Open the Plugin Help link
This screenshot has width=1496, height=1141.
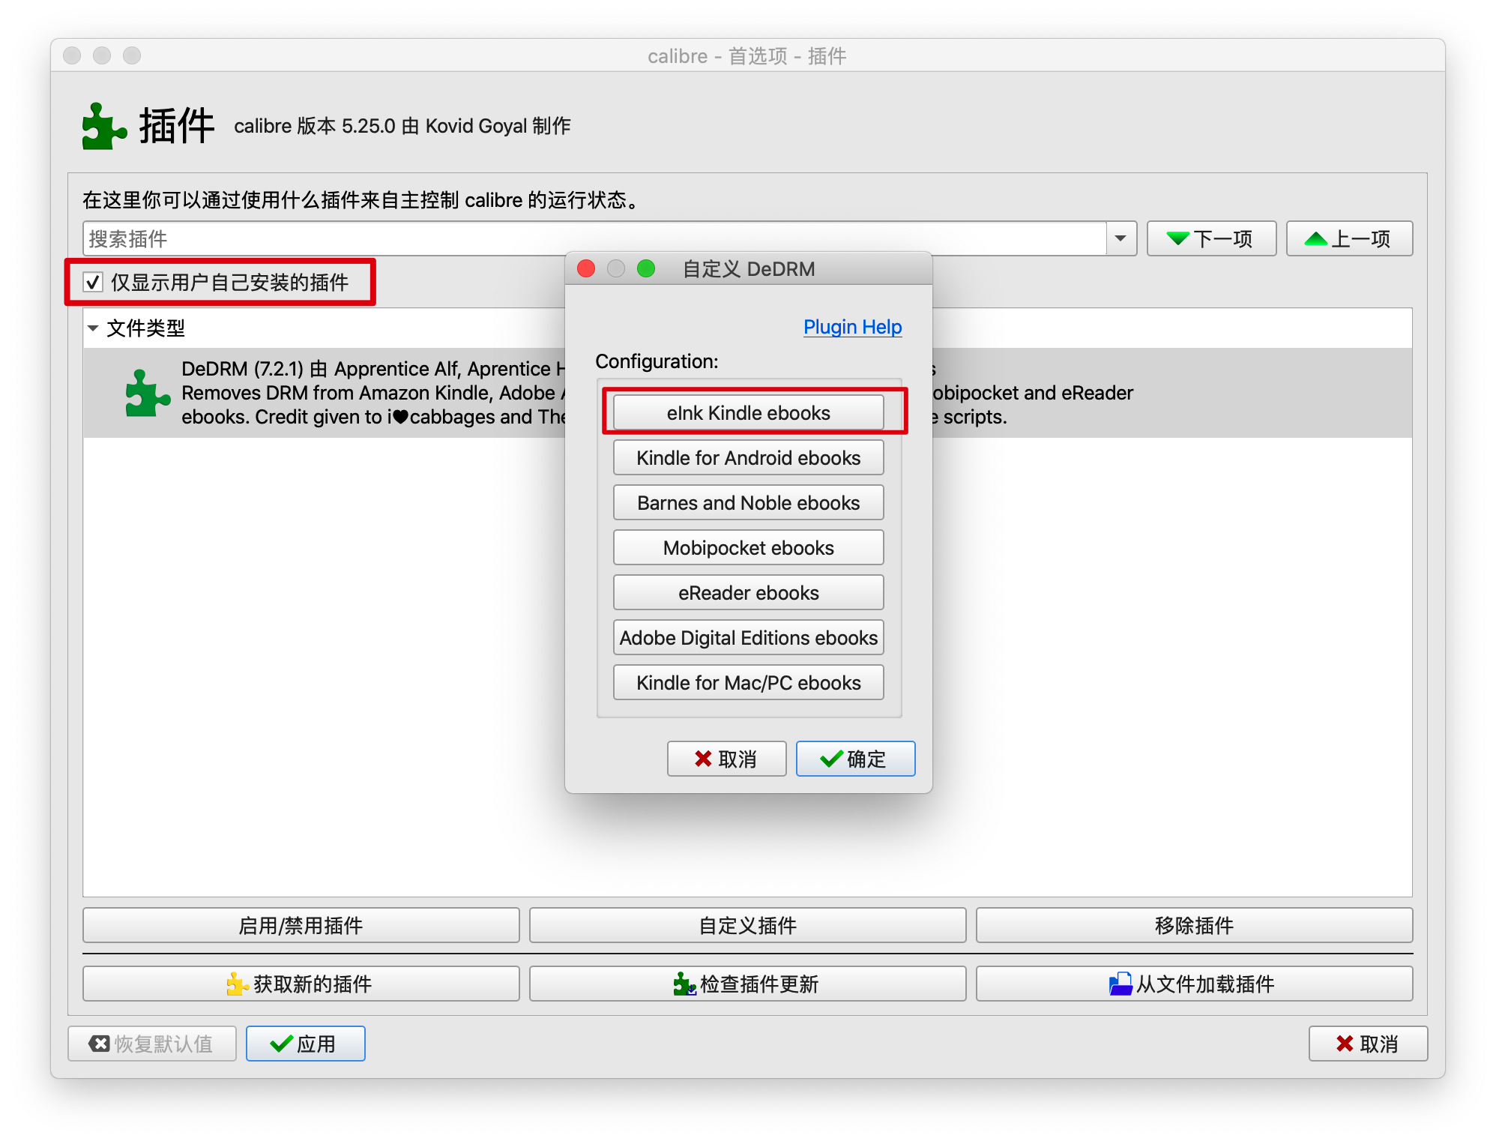click(852, 327)
